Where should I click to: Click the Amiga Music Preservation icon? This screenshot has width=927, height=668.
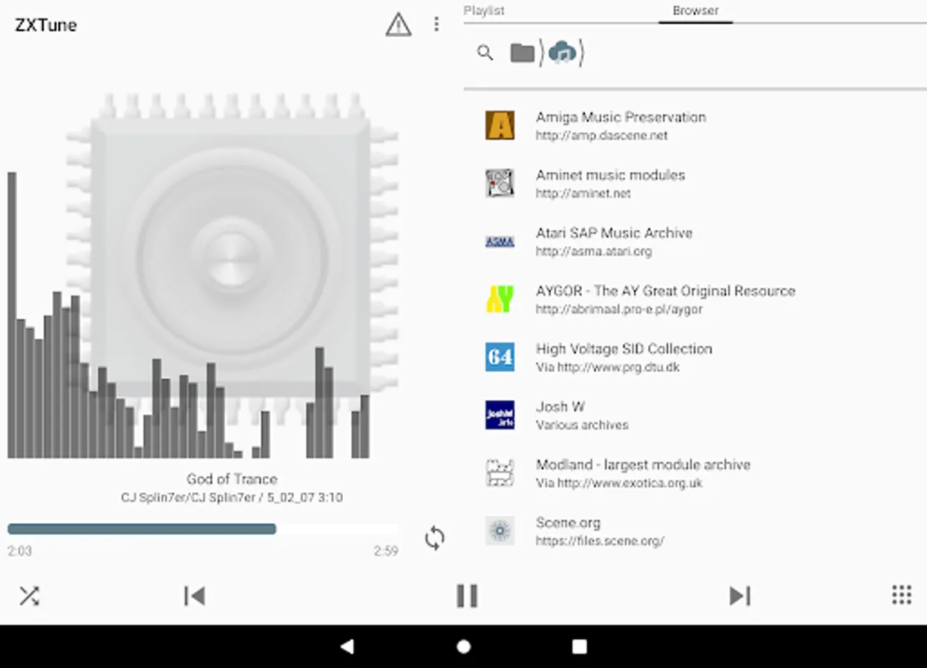tap(499, 125)
